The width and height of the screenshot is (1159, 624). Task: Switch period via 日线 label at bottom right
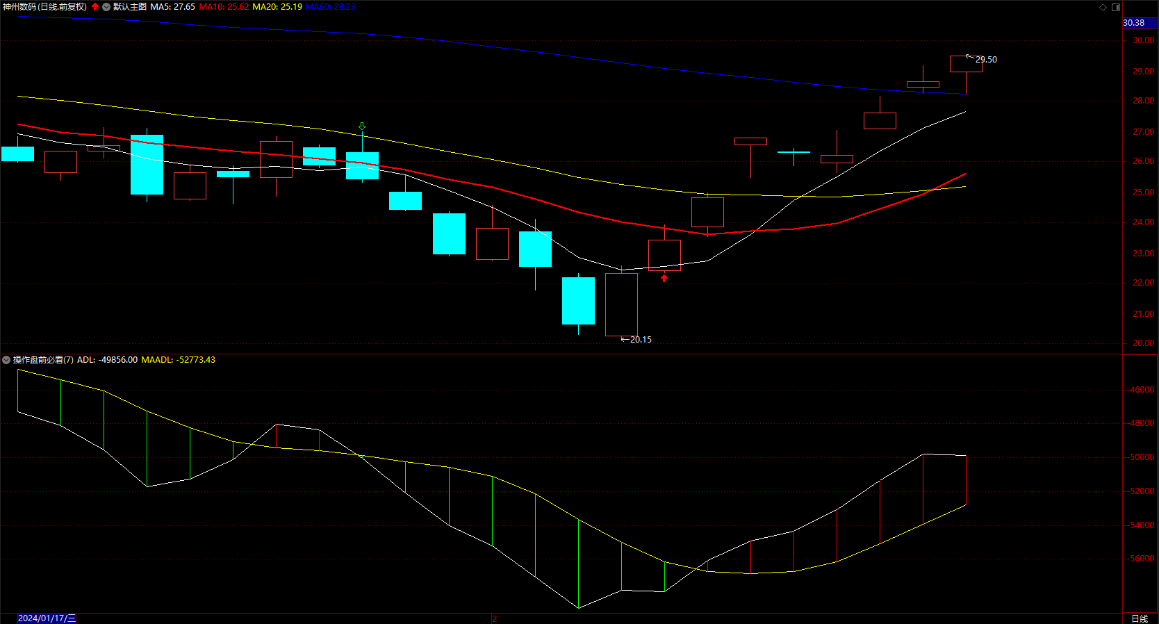[x=1140, y=618]
